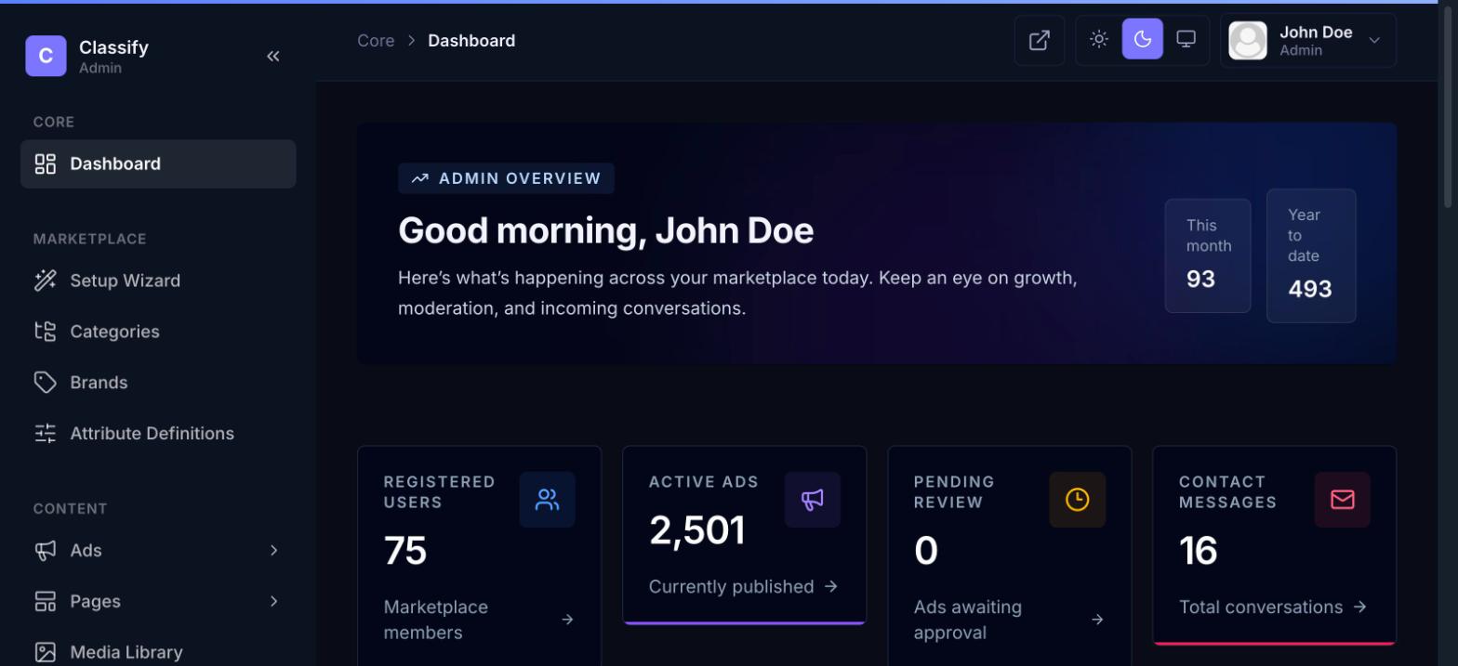Click the trend arrow in Admin Overview badge
The image size is (1458, 666).
point(420,178)
